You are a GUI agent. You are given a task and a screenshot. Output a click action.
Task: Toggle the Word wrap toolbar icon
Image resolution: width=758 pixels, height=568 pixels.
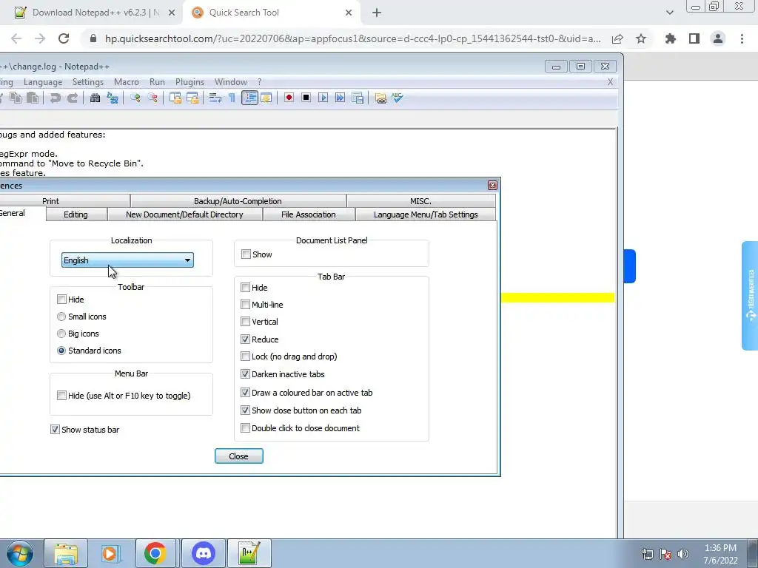point(215,98)
